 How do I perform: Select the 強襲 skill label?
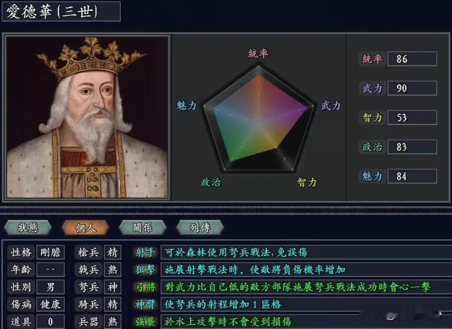coord(145,321)
